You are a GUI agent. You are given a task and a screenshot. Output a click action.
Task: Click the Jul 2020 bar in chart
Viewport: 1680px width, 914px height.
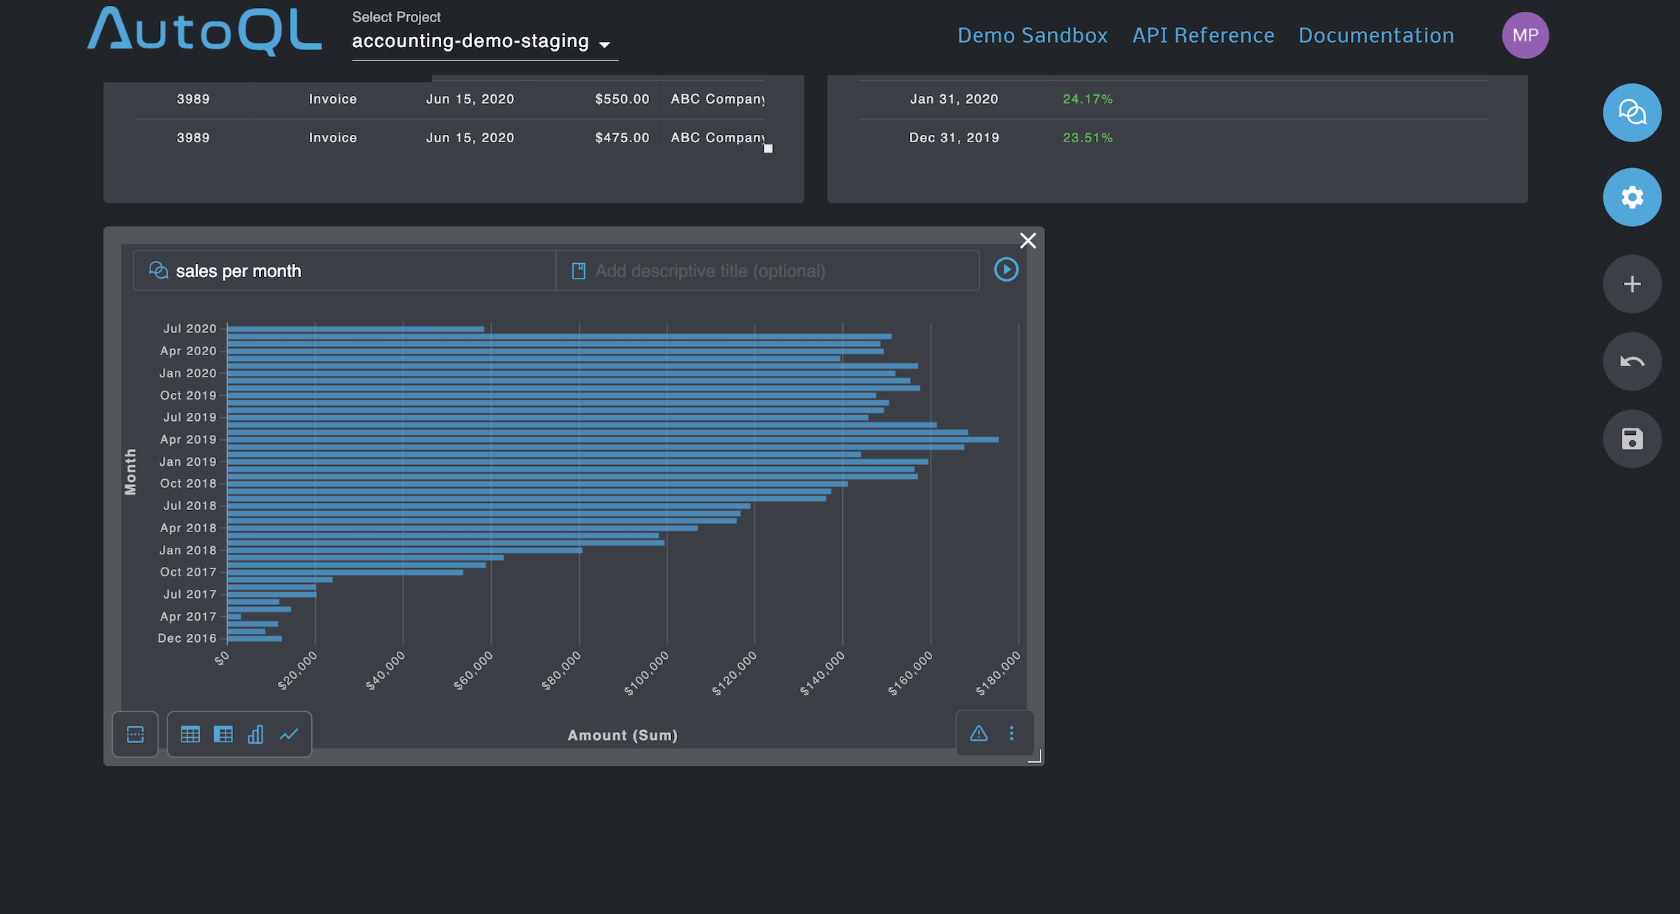click(355, 329)
